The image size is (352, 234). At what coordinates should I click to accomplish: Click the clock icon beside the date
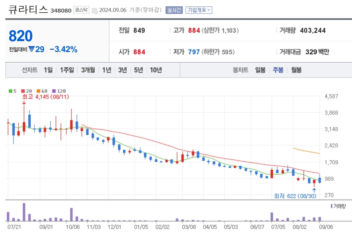coord(95,11)
